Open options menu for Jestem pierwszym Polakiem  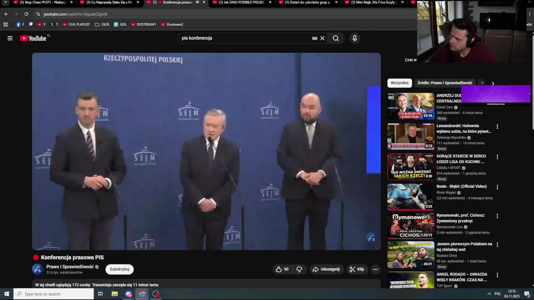click(x=497, y=245)
